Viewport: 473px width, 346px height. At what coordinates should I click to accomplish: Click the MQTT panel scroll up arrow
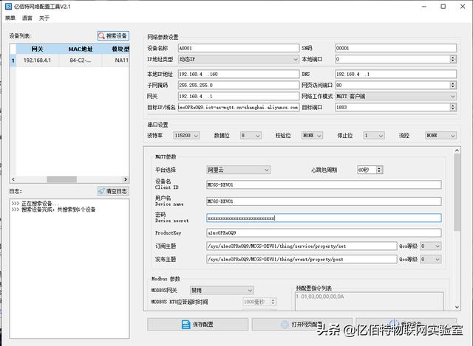click(x=457, y=150)
